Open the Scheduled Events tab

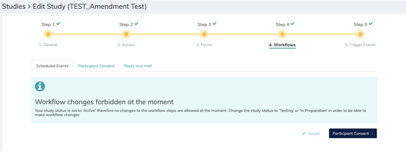point(52,66)
